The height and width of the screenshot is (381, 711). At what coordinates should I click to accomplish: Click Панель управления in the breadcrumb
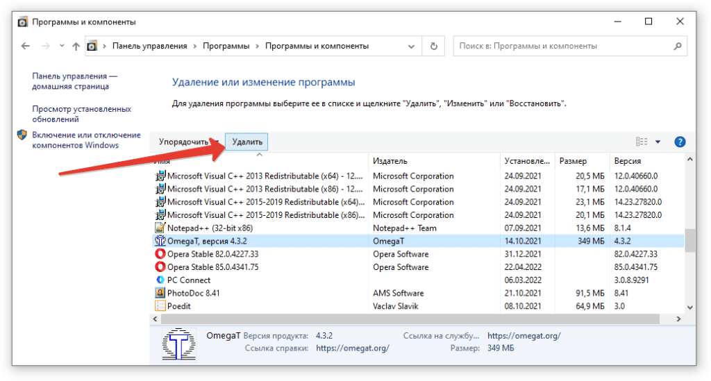click(150, 46)
